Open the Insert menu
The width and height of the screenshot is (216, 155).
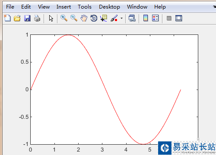[x=64, y=7]
